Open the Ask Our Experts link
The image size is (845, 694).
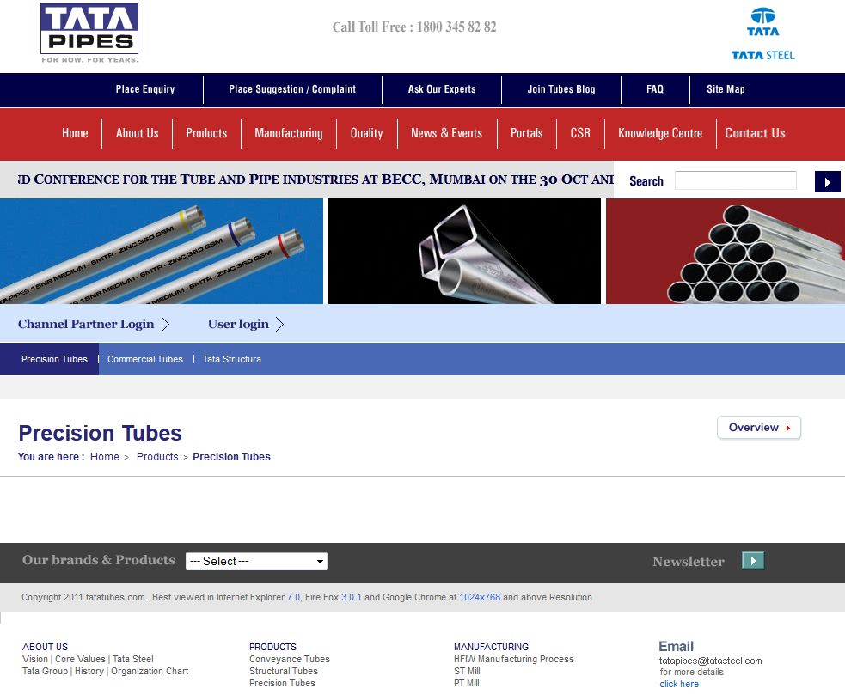coord(442,89)
